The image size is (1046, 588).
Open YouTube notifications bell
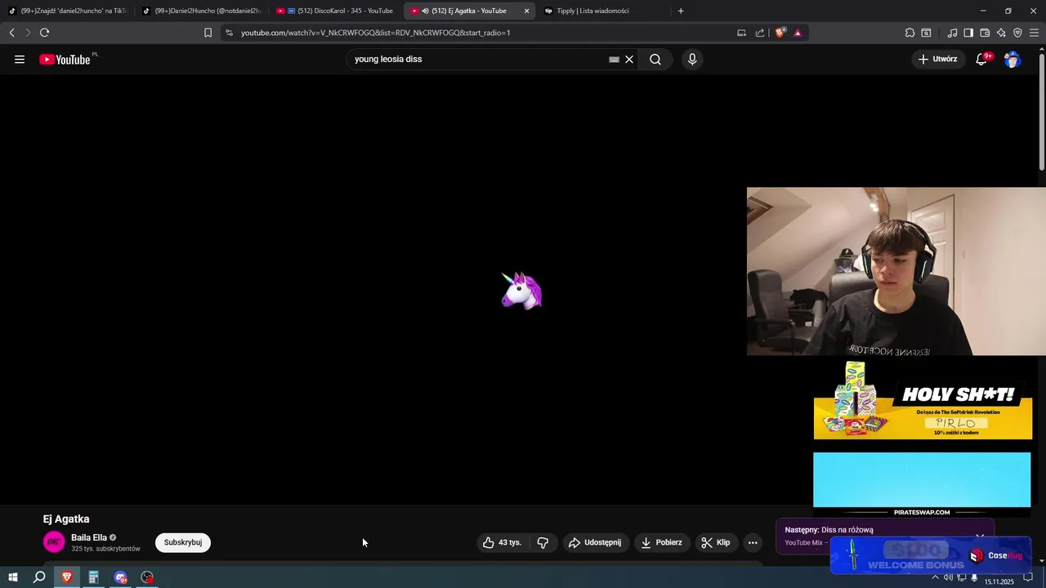click(981, 59)
